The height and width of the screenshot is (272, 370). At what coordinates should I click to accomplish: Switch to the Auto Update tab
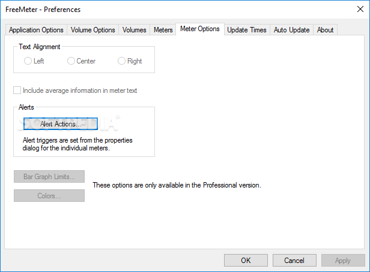292,30
